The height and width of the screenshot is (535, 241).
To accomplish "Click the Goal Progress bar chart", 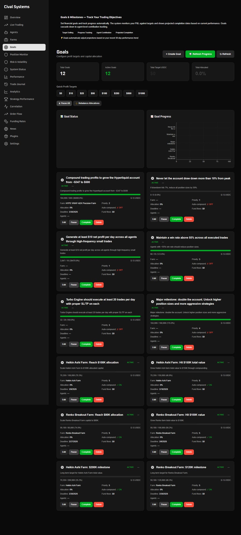I will [203, 141].
